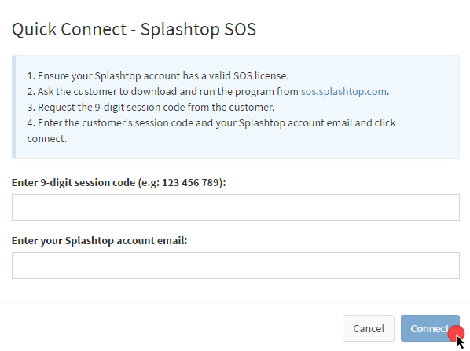
Task: Click the 9-digit session code input field
Action: [x=236, y=207]
